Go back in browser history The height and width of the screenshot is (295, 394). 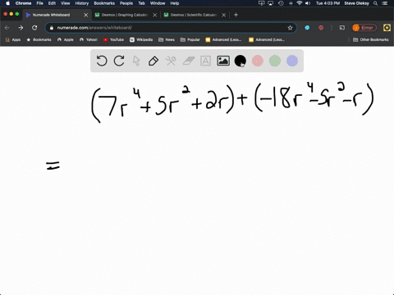point(7,28)
